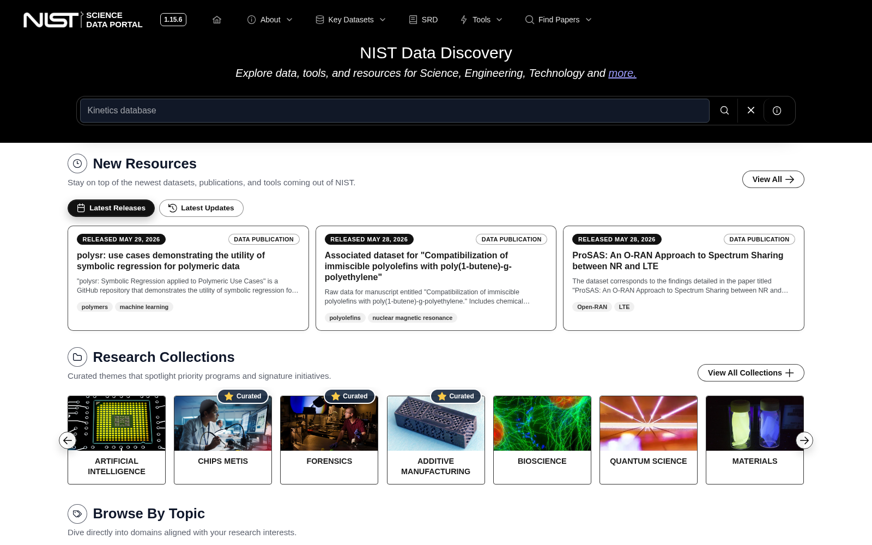The width and height of the screenshot is (872, 545).
Task: Click the Curated badge on CHIPS METIS
Action: click(x=243, y=396)
